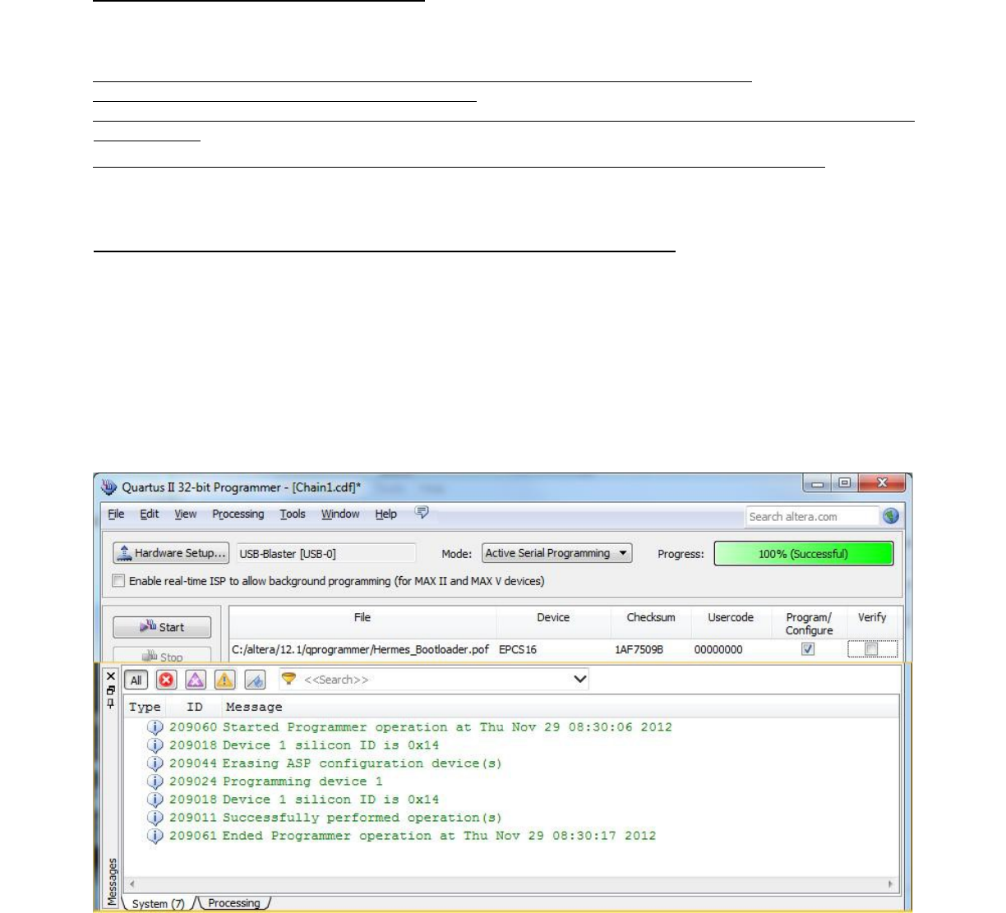Click the checksum value 1AF7509B
The image size is (1006, 913).
point(639,649)
